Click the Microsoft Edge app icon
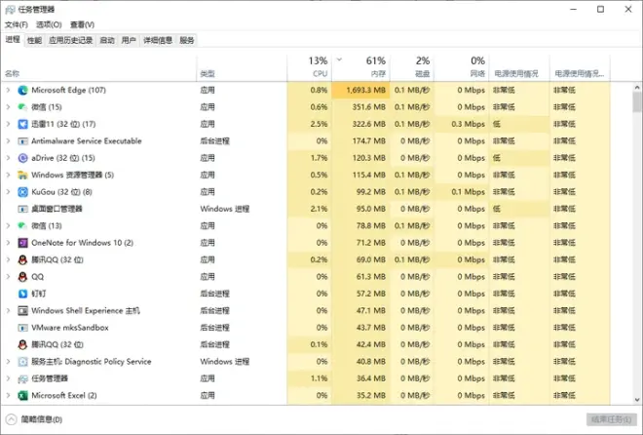This screenshot has width=643, height=435. (x=22, y=91)
